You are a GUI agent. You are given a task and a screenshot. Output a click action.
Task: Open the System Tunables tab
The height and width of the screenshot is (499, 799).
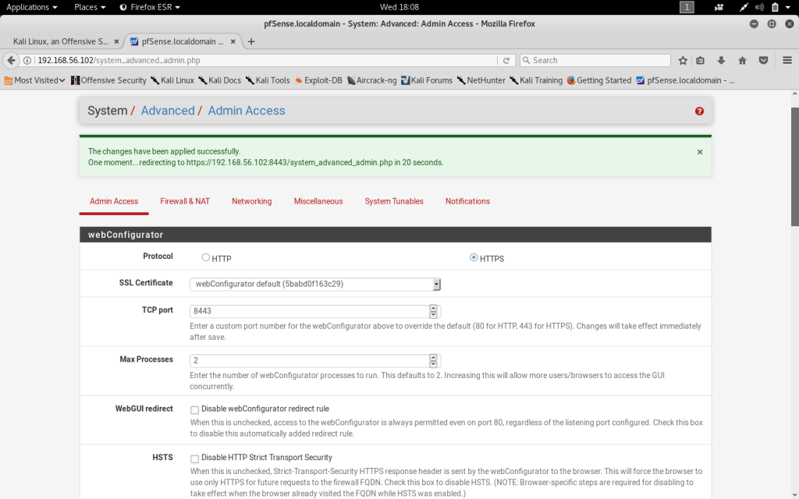tap(394, 201)
